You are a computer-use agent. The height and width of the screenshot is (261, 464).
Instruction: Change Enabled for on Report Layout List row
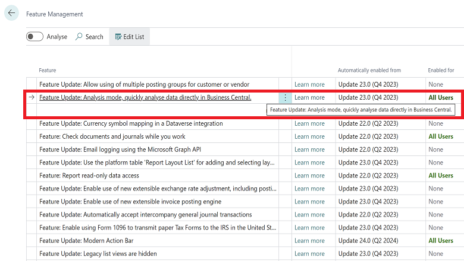[x=436, y=163]
